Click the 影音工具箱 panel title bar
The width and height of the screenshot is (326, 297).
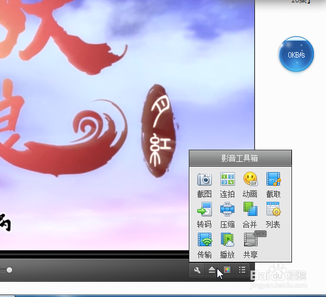click(x=240, y=158)
